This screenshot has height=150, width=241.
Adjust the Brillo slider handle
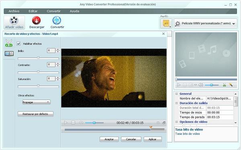point(38,58)
